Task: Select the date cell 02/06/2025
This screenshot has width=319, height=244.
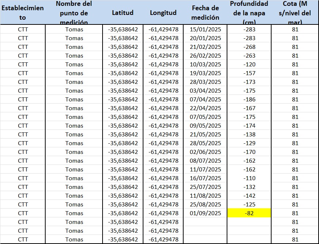Action: coord(205,152)
